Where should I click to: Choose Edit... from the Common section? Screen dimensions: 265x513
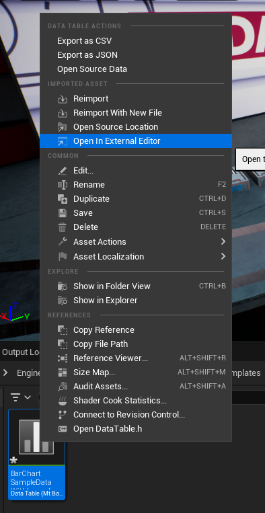136,171
